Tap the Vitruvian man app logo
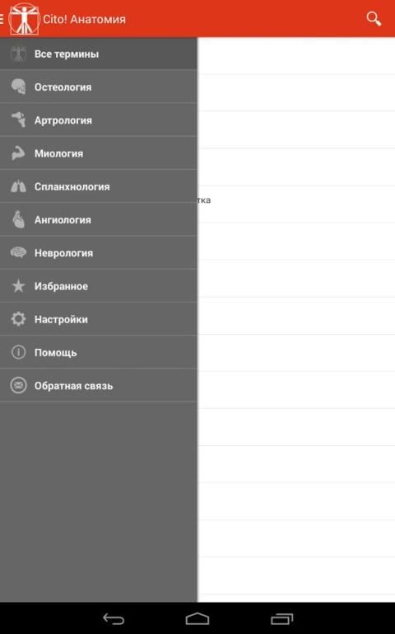395x634 pixels. 24,19
